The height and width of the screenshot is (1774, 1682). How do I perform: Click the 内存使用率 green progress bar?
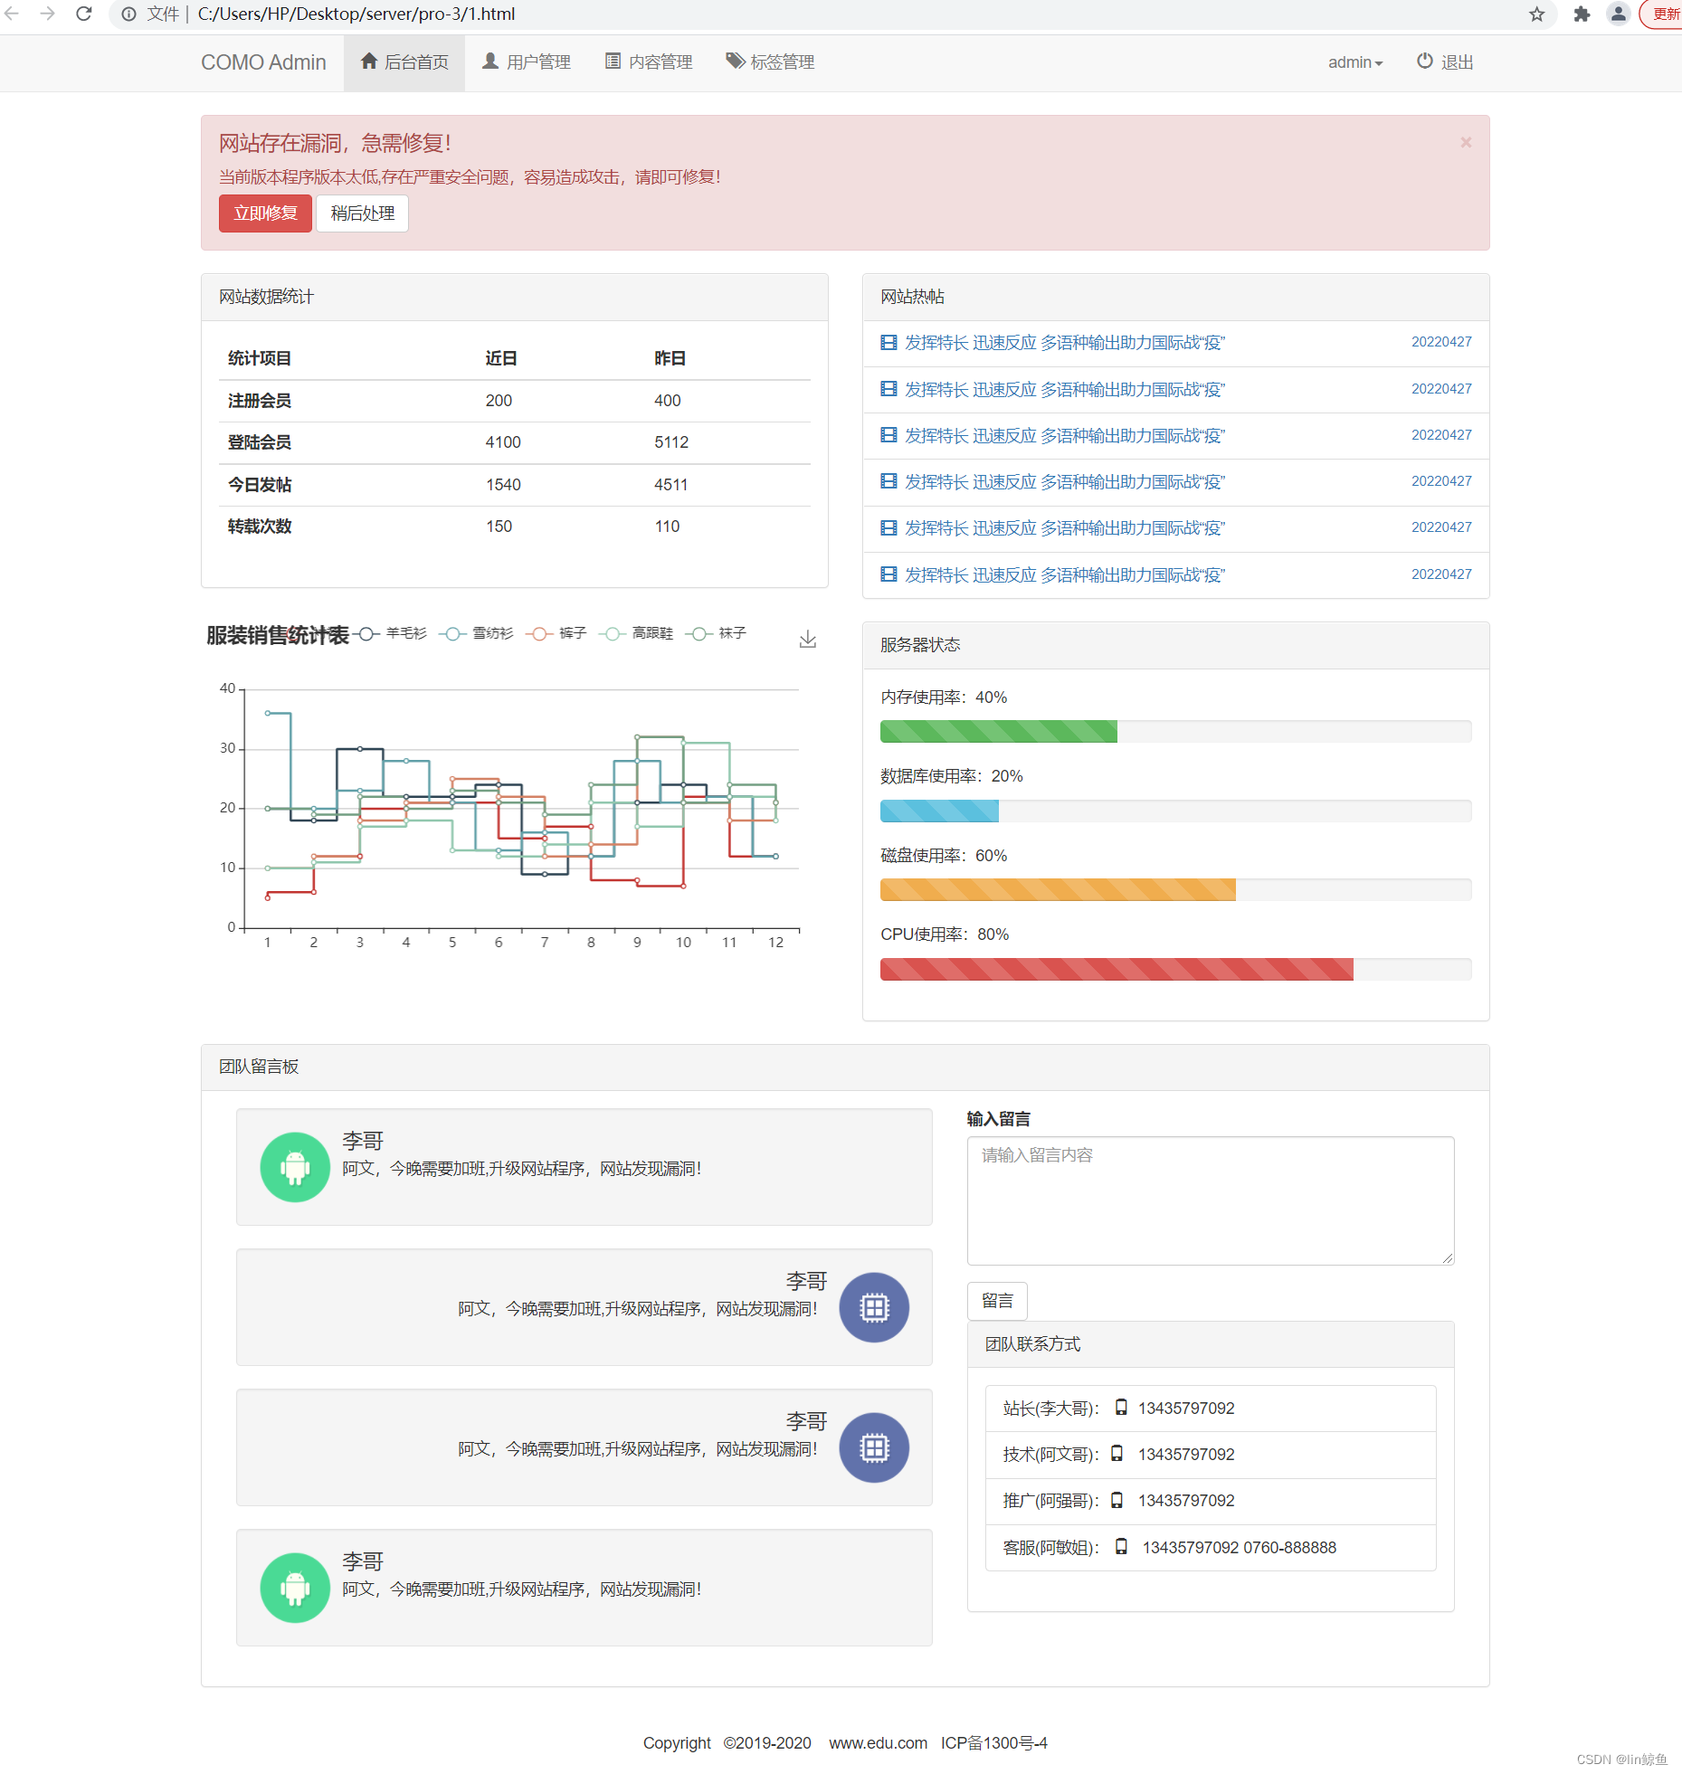click(x=999, y=731)
